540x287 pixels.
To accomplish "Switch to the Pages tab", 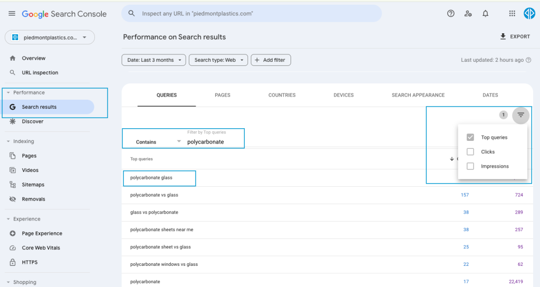I will [223, 95].
